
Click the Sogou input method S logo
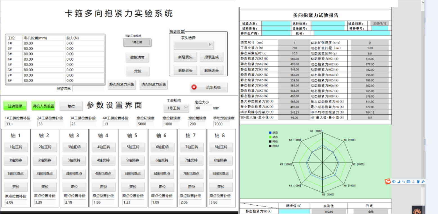(x=388, y=181)
